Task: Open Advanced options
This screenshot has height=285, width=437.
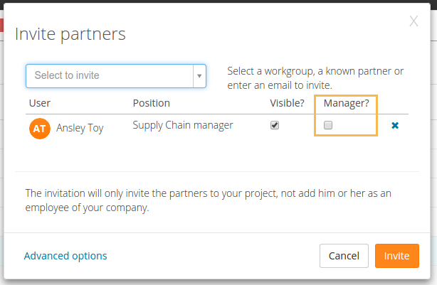Action: [x=65, y=256]
